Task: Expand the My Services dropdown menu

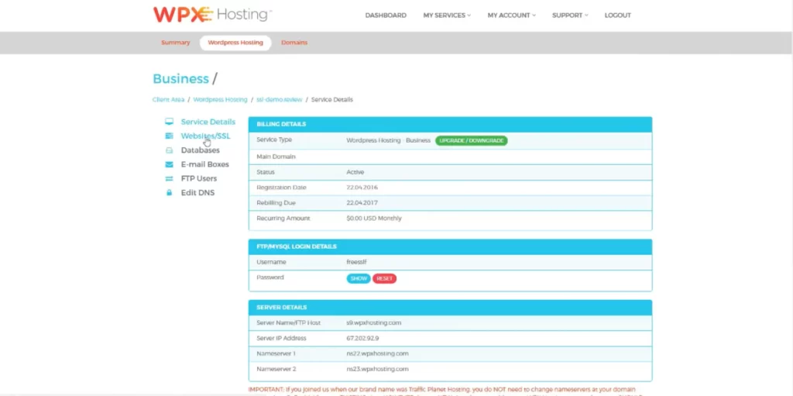Action: pyautogui.click(x=447, y=15)
